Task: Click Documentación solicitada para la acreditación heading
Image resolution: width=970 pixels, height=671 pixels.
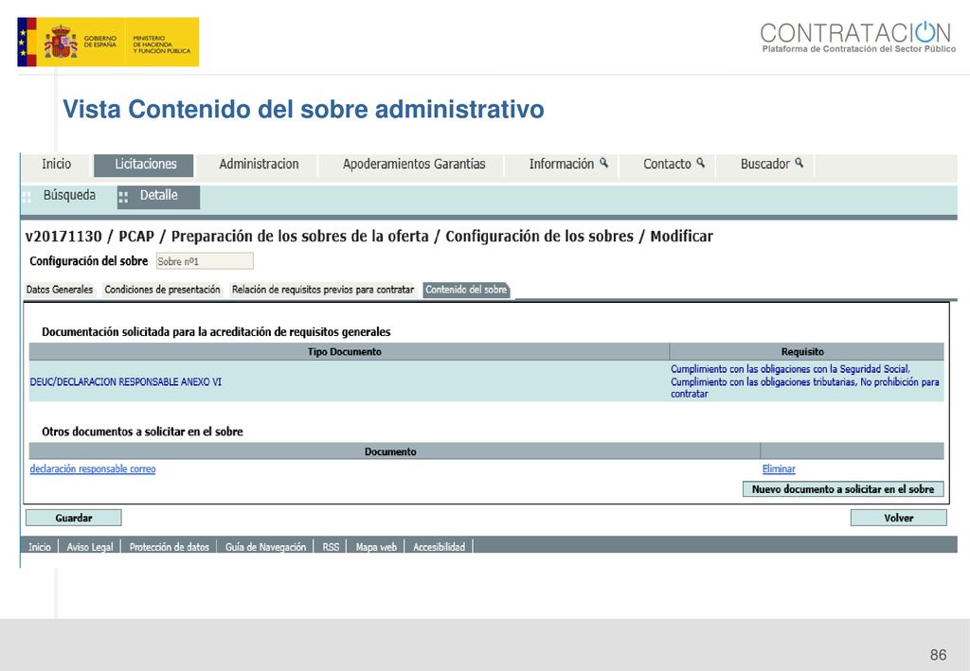Action: coord(216,332)
